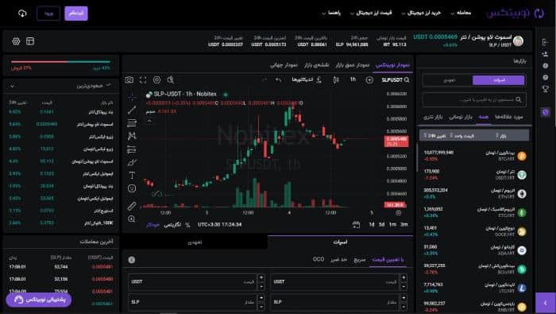Click the market search input field
Image resolution: width=556 pixels, height=314 pixels.
pos(473,99)
